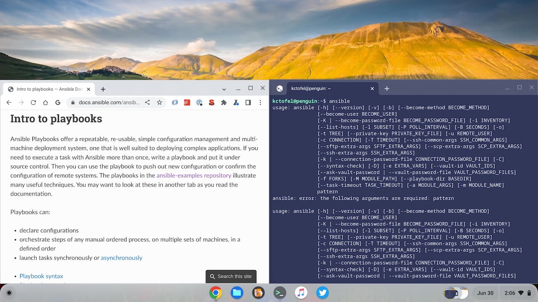Open the music app on the shelf
This screenshot has width=538, height=302.
(301, 293)
